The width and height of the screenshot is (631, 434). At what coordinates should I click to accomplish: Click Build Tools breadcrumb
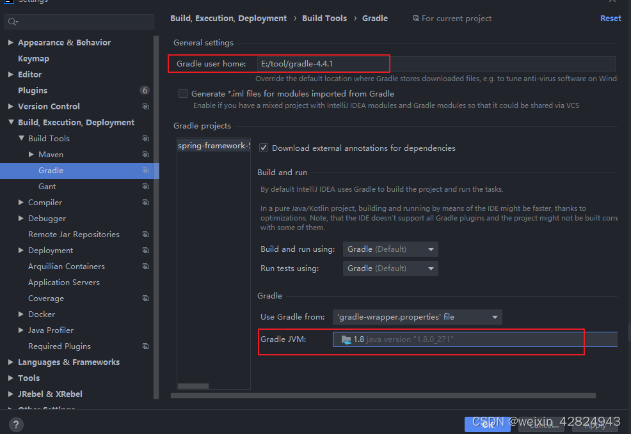click(324, 19)
